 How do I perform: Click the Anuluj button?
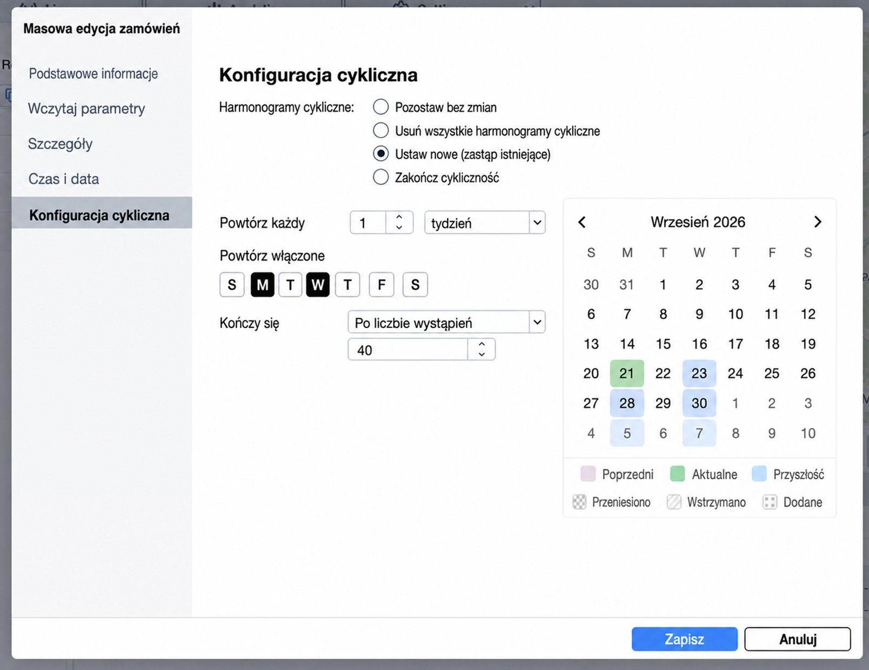[798, 639]
